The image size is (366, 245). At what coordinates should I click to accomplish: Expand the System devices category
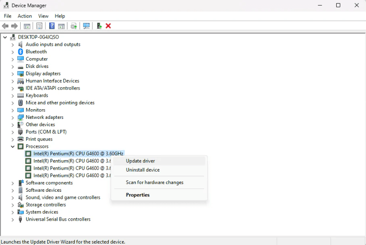click(x=12, y=212)
